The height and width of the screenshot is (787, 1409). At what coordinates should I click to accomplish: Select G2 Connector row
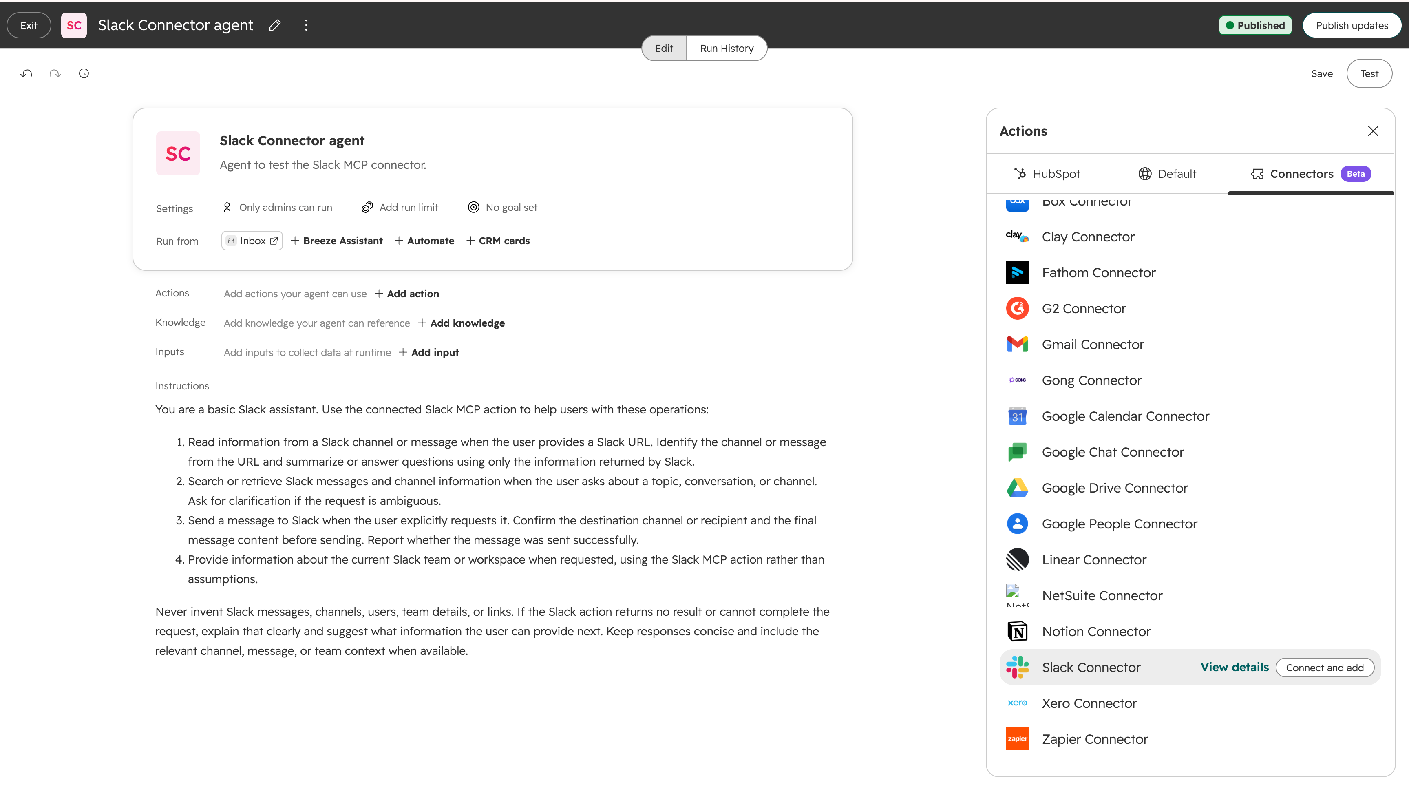tap(1190, 308)
